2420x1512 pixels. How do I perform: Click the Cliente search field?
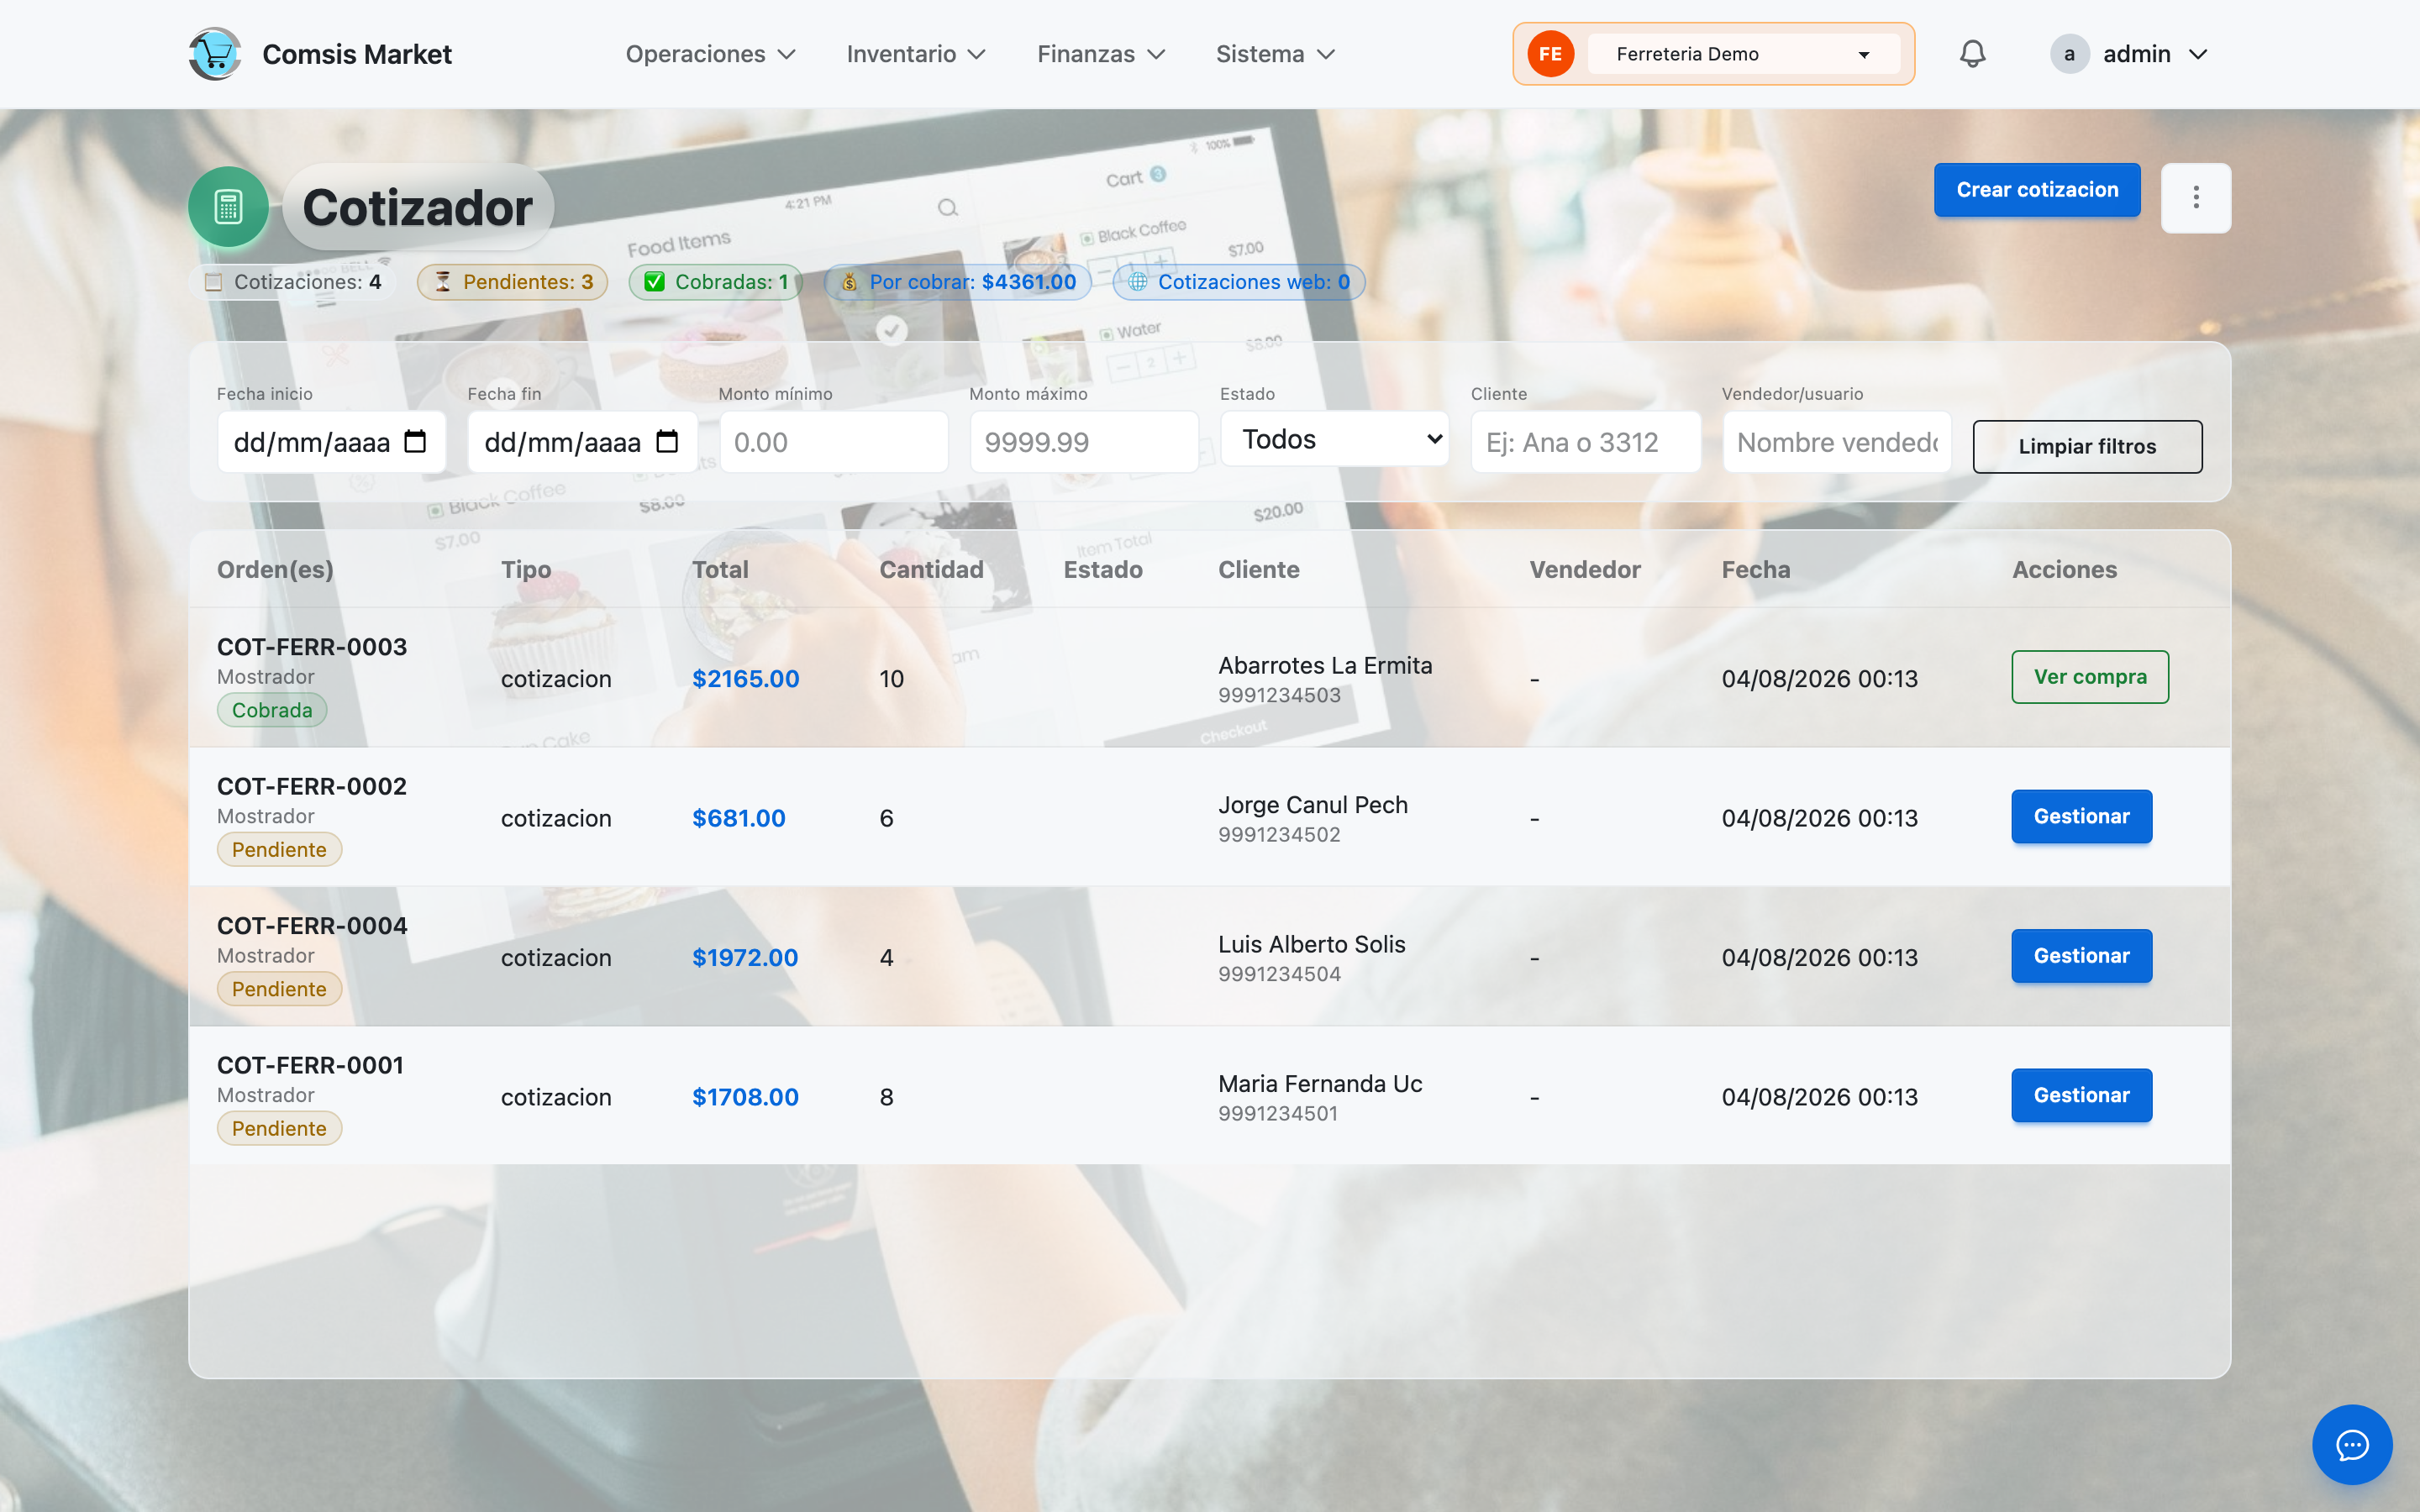[x=1586, y=442]
